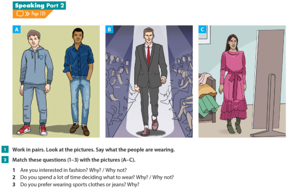The width and height of the screenshot is (287, 189).
Task: Open the Page 120 reference link
Action: tap(38, 14)
